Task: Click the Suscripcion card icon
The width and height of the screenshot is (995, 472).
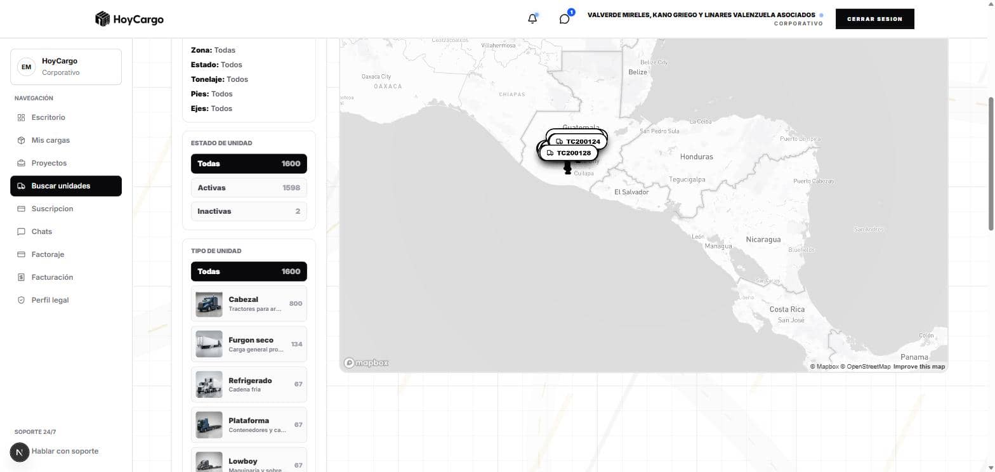Action: click(21, 209)
